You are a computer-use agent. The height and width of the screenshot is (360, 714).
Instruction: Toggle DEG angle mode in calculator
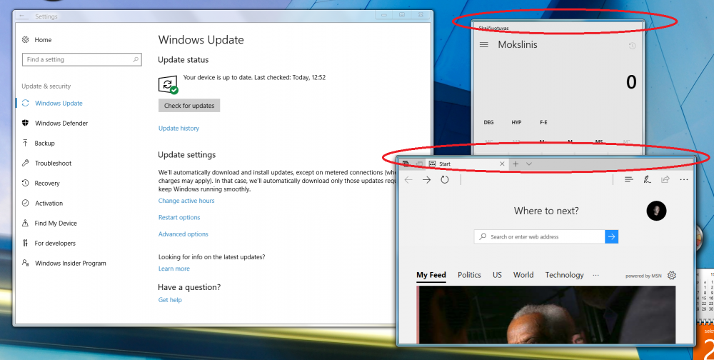tap(488, 123)
